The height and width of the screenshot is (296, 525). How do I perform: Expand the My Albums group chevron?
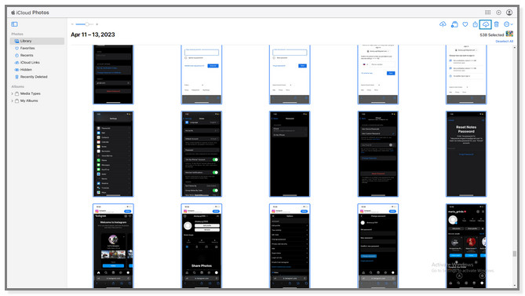13,100
